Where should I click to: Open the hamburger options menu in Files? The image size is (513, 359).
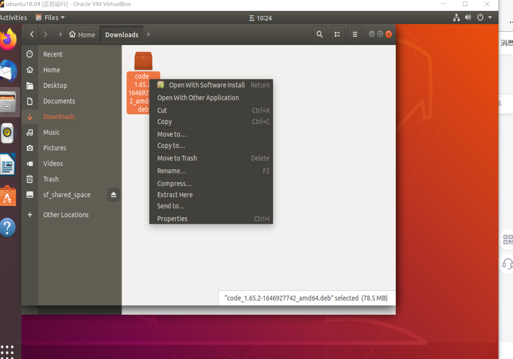coord(354,34)
